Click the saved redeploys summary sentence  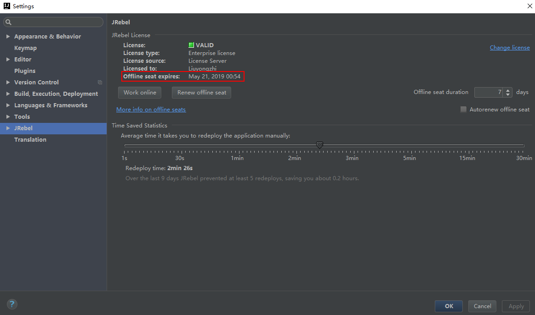[242, 178]
